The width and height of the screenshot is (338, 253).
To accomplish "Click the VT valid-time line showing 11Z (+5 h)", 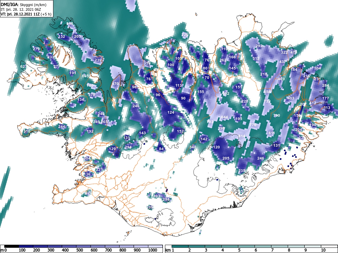I will pyautogui.click(x=26, y=15).
